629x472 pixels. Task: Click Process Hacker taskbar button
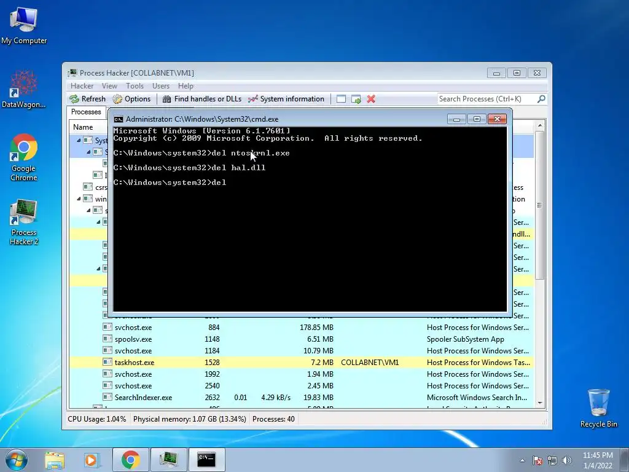pyautogui.click(x=168, y=460)
